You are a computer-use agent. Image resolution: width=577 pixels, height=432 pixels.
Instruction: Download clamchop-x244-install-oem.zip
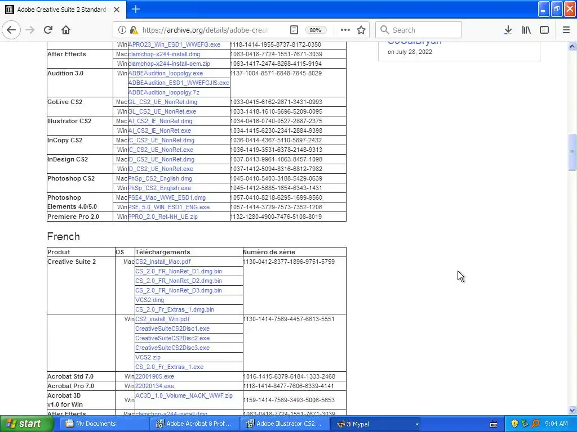tap(169, 64)
